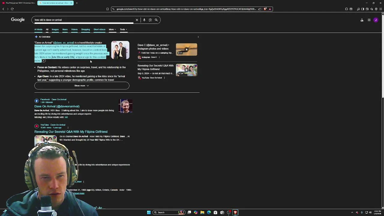Open Dave On Arrival (@daveonarrival) Facebook result
Image resolution: width=384 pixels, height=216 pixels.
click(57, 106)
